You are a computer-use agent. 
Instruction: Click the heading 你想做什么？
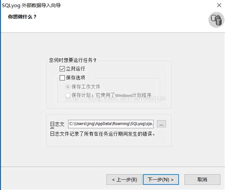[22, 17]
